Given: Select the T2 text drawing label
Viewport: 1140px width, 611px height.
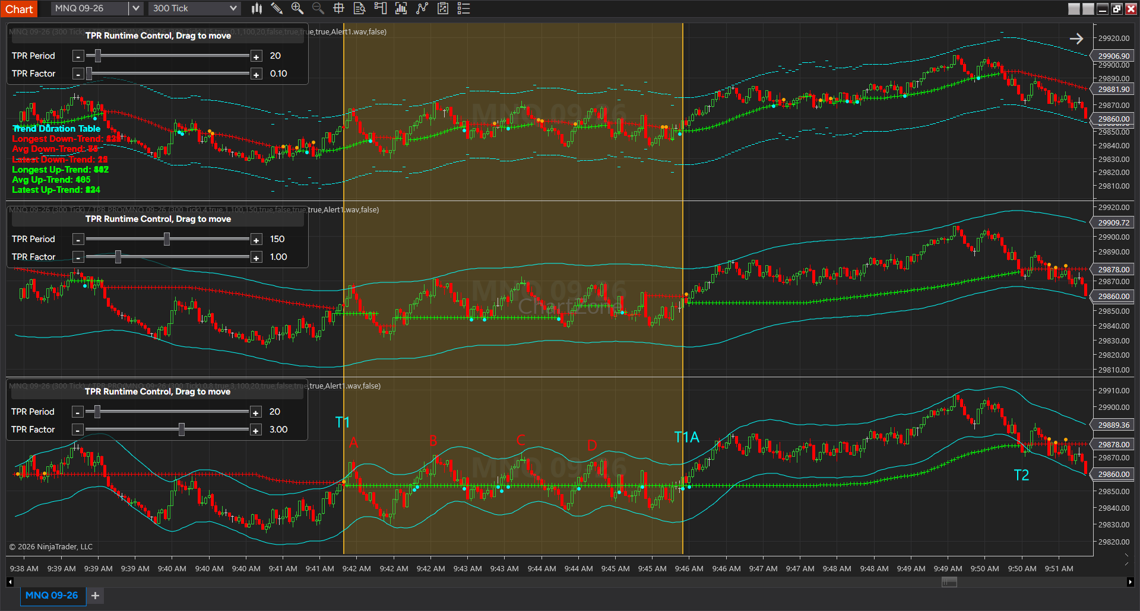Looking at the screenshot, I should [1021, 475].
